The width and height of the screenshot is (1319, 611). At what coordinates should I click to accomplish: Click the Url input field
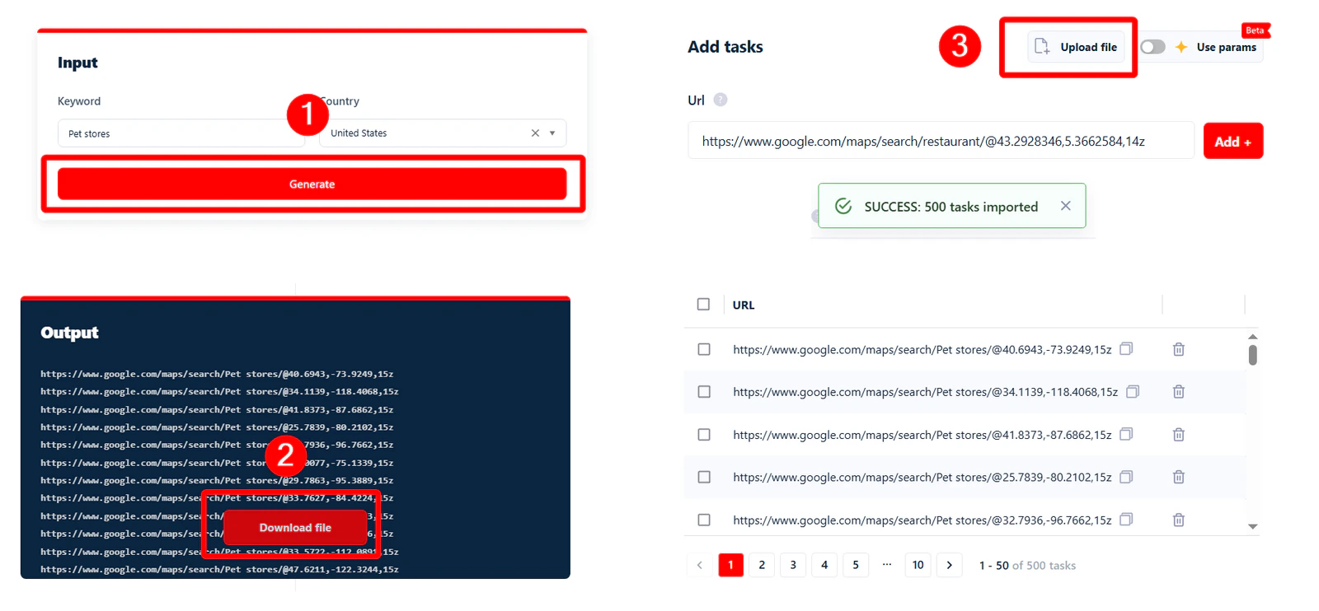click(x=941, y=141)
